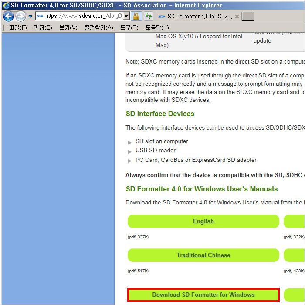Click the 'Mac OS X(v10.5 Leopard for Intel Mac)' cell
Screen dimensions: 305x305
199,40
